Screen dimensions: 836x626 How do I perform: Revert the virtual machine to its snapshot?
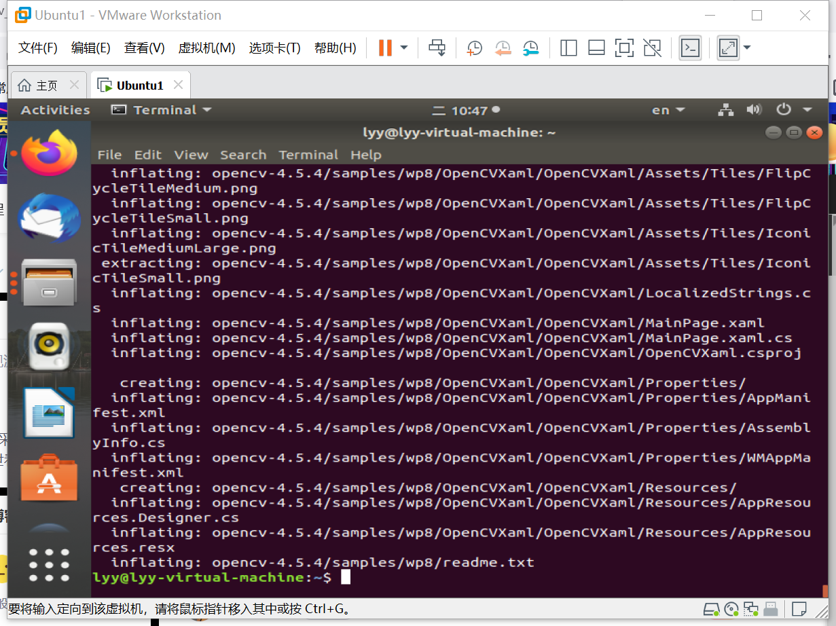coord(503,48)
